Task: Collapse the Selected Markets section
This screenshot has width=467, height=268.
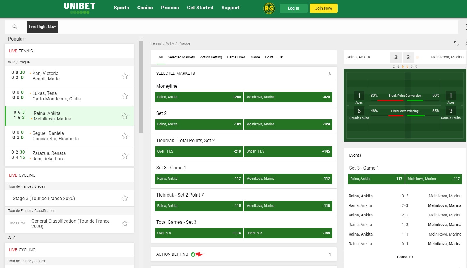Action: click(243, 73)
